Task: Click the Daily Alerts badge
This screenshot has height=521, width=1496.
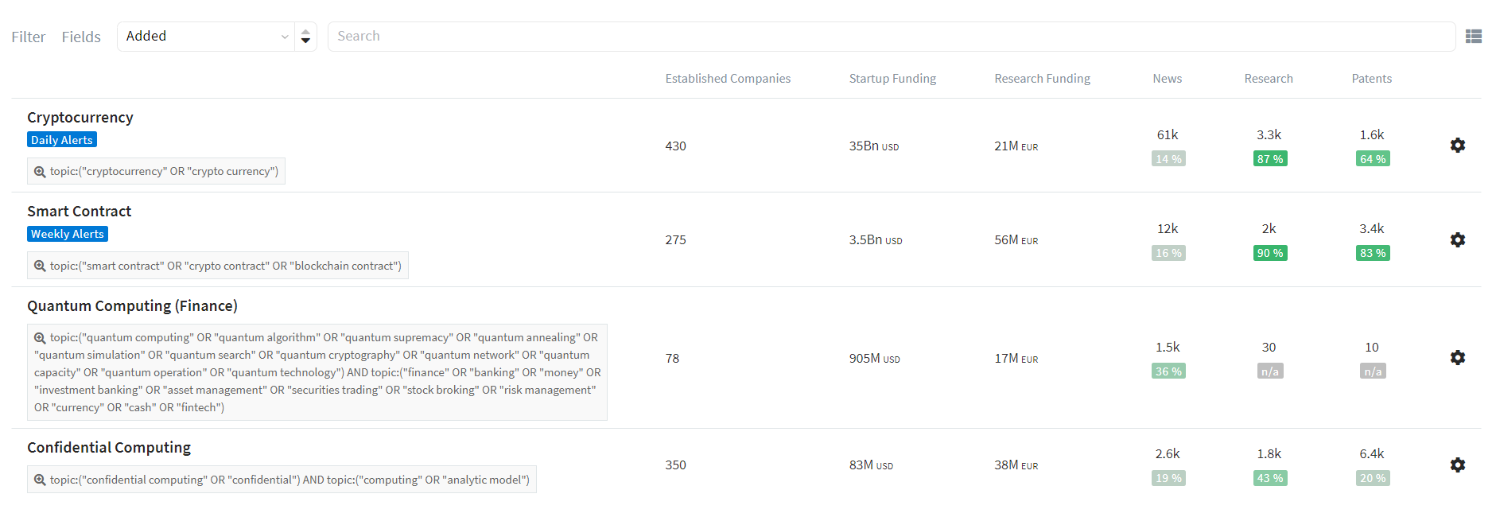Action: click(x=62, y=140)
